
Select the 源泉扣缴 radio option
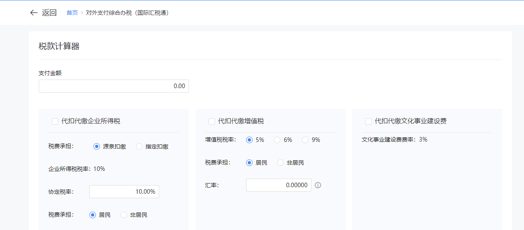click(97, 146)
